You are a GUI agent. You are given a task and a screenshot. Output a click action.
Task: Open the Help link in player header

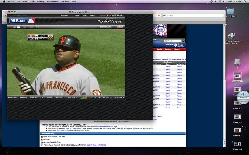(92, 15)
